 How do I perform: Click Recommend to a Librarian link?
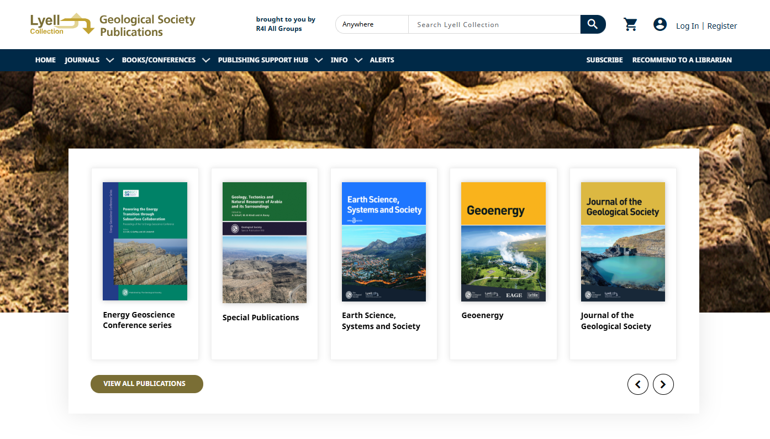tap(682, 60)
